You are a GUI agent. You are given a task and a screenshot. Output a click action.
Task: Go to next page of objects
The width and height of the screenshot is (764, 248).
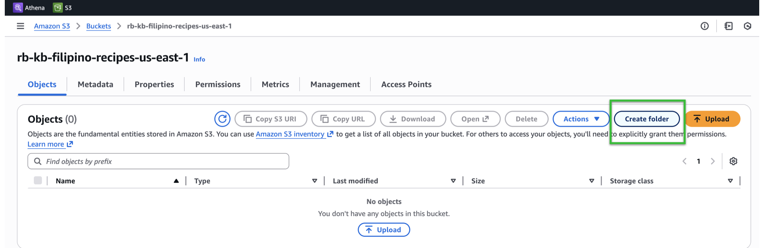click(713, 161)
